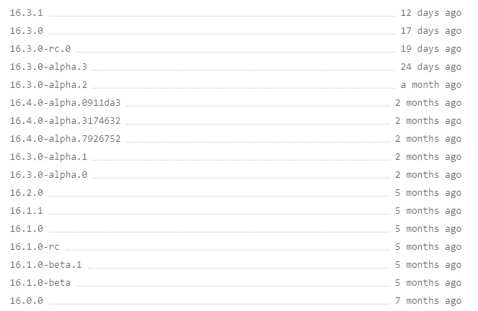This screenshot has height=311, width=478.
Task: Select version 16.2.0
Action: pos(26,193)
